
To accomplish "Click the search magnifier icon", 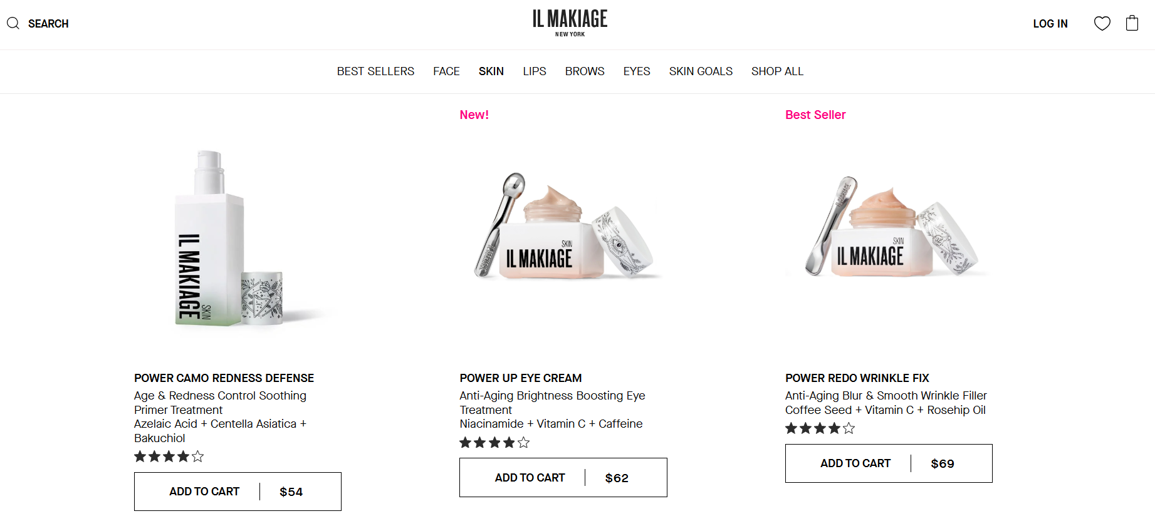I will 13,23.
